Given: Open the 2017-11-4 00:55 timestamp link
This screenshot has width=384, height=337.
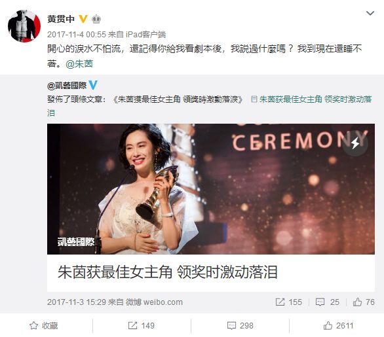Looking at the screenshot, I should [77, 34].
